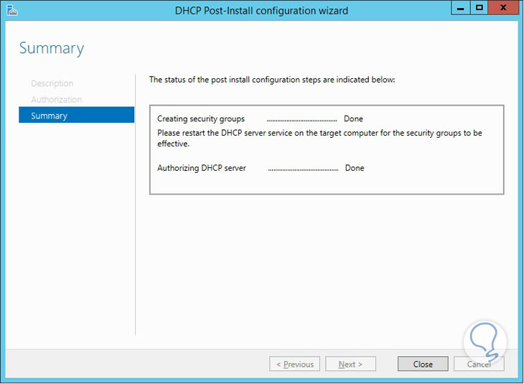Click the 'Creating security groups' status line
The width and height of the screenshot is (524, 384).
pos(201,119)
